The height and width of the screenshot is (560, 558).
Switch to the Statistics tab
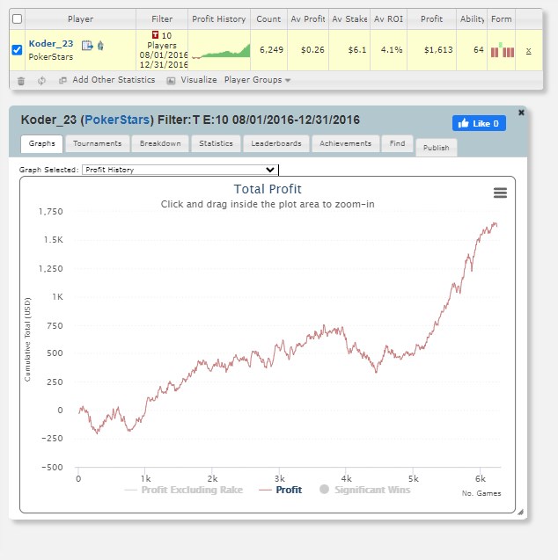[216, 143]
